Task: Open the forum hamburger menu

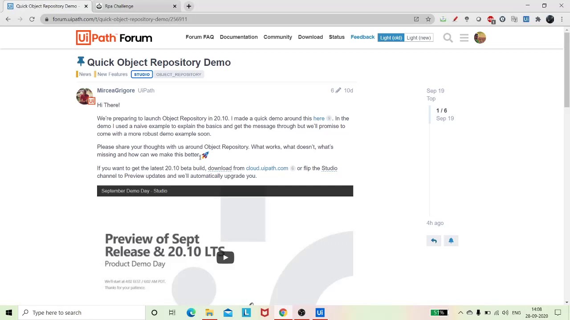Action: click(x=464, y=38)
